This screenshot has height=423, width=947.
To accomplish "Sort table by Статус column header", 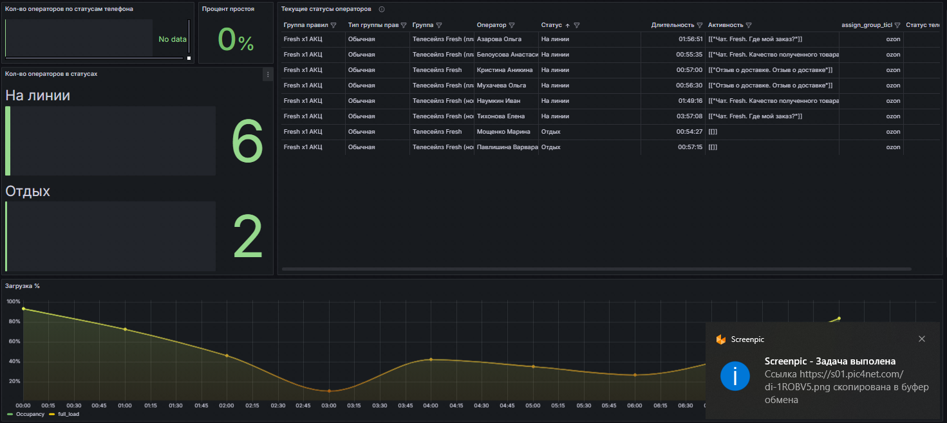I will click(552, 26).
